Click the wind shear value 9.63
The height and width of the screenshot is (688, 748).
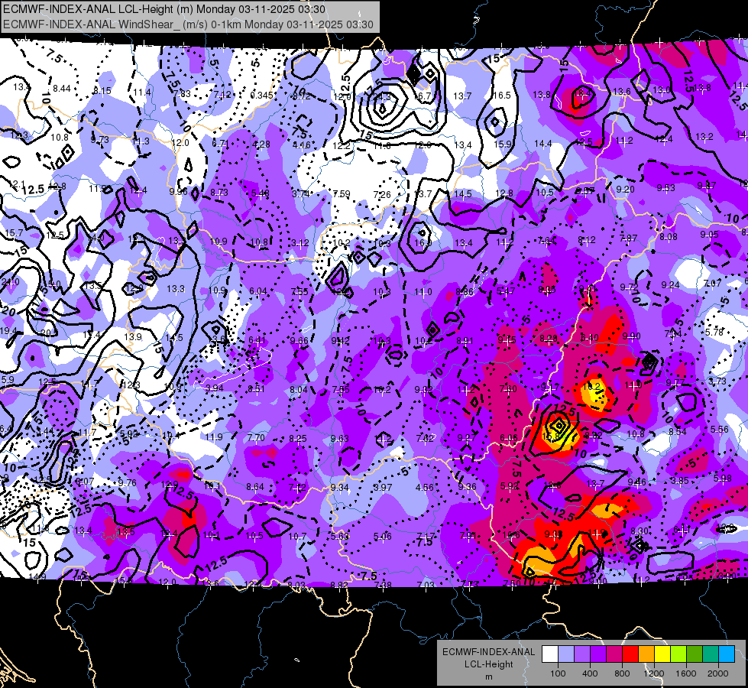[340, 438]
